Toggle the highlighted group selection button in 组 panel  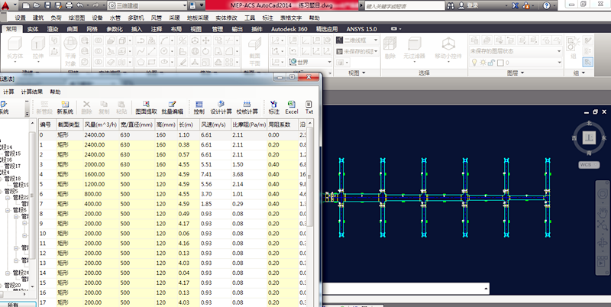587,62
